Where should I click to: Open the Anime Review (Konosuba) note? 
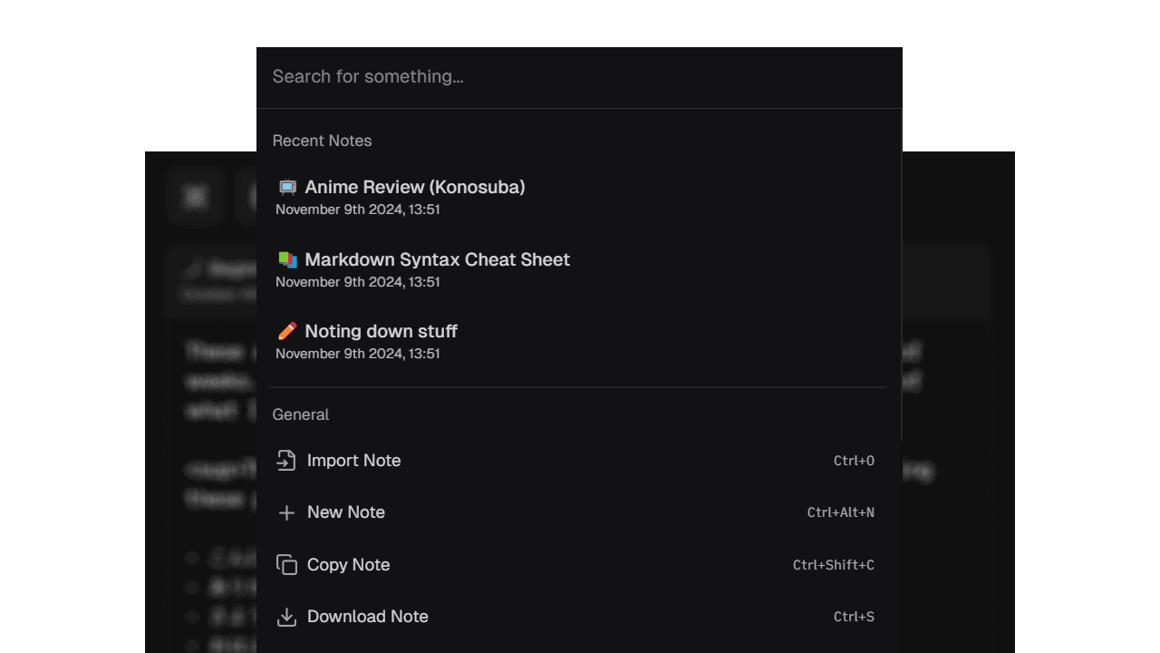(x=415, y=188)
